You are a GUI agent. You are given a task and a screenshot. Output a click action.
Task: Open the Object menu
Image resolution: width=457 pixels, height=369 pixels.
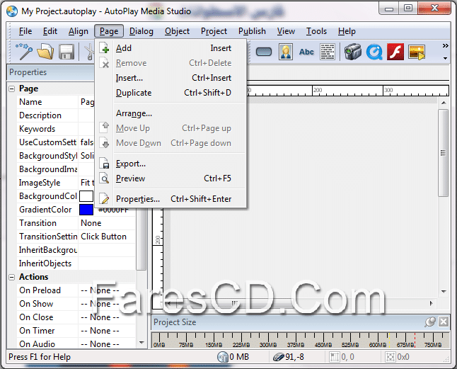[x=177, y=31]
